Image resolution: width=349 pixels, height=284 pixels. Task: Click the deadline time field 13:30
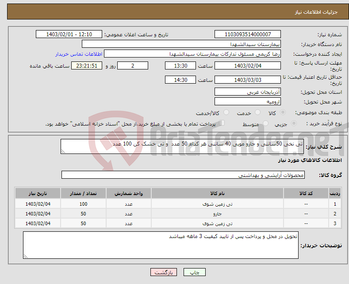(180, 65)
